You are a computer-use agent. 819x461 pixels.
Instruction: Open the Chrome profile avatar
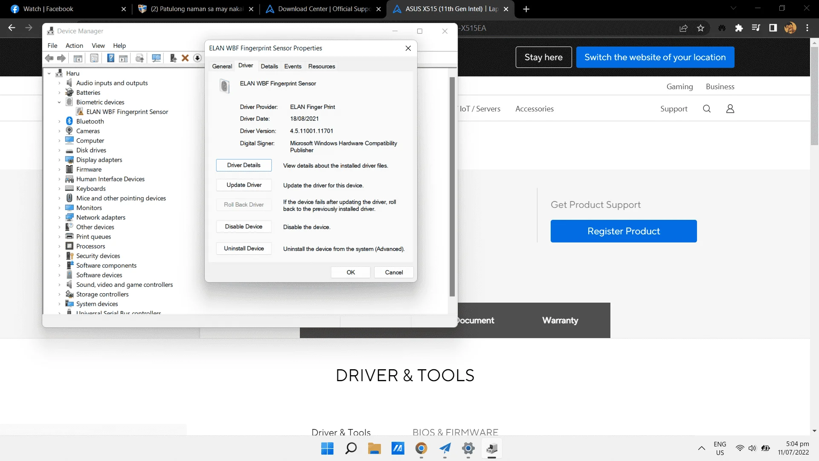click(790, 28)
